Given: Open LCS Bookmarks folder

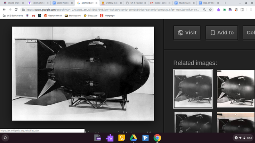Looking at the screenshot, I should pos(13,15).
